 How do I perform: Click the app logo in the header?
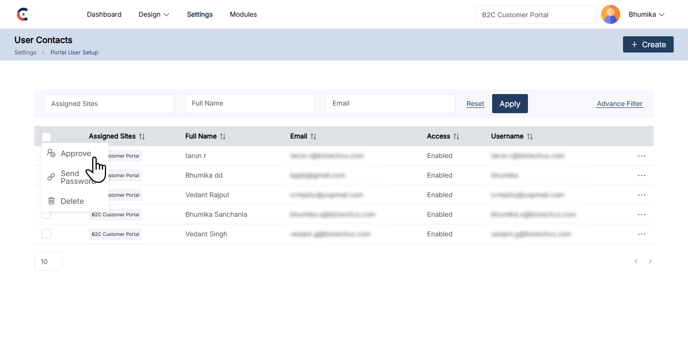point(22,14)
